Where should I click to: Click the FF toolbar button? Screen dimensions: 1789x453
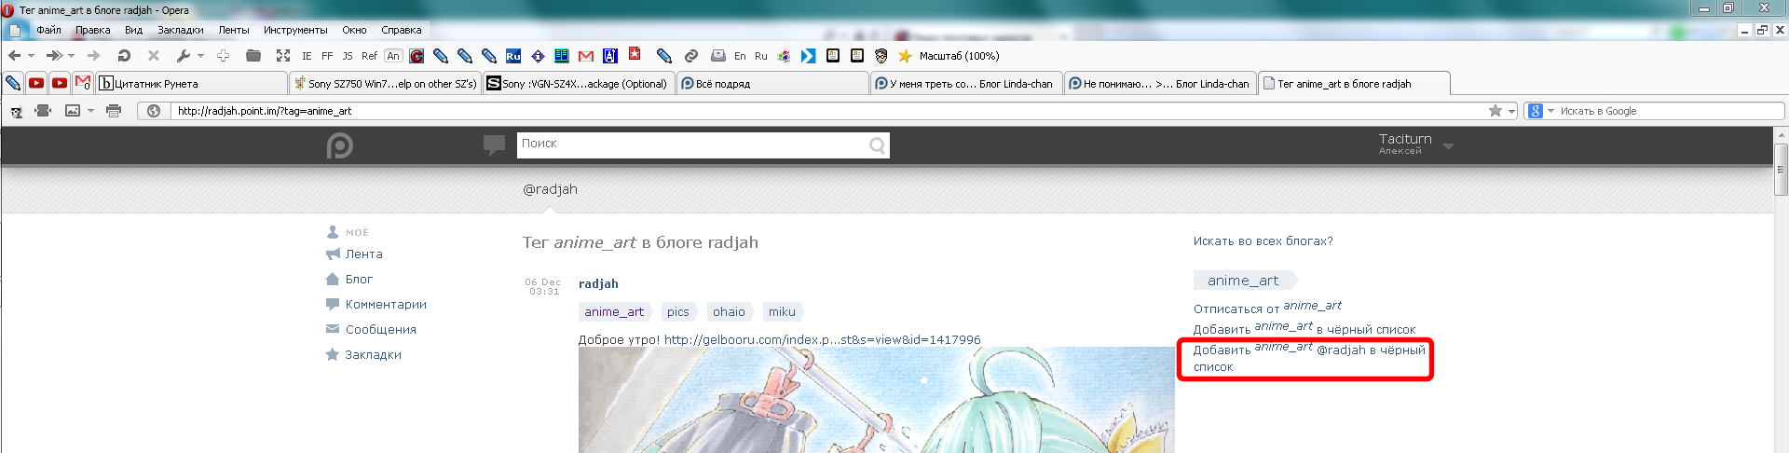click(x=327, y=56)
